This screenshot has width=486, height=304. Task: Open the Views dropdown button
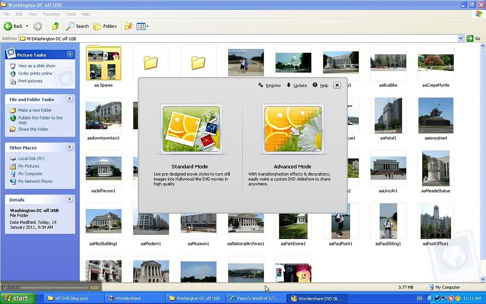143,26
